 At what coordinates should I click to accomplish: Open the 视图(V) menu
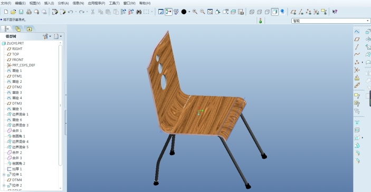tap(35, 3)
